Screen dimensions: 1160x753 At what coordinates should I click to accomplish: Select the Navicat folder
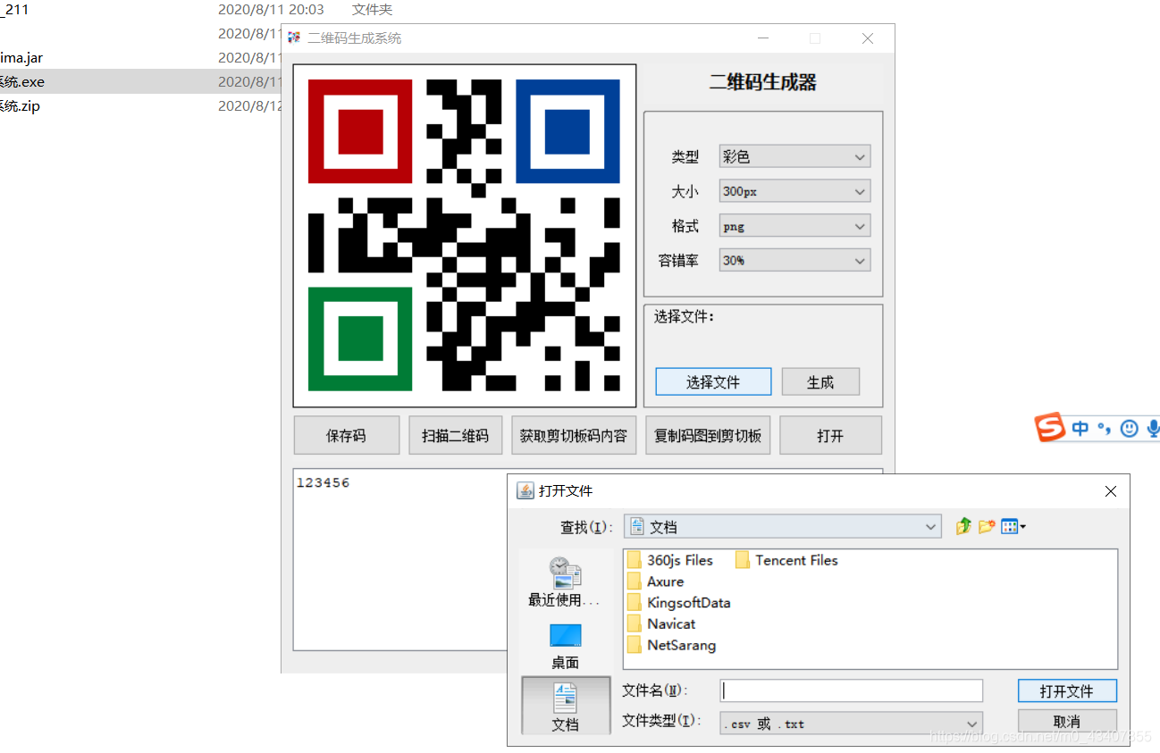(661, 623)
